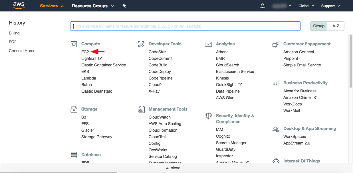Screen dimensions: 353x173
Task: Collapse the Services menu
Action: [x=52, y=6]
